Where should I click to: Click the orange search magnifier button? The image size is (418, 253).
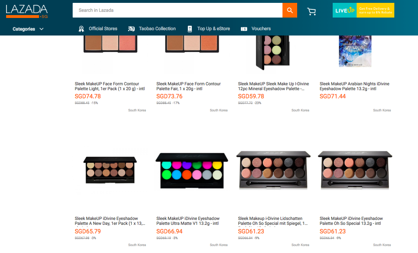(x=289, y=10)
